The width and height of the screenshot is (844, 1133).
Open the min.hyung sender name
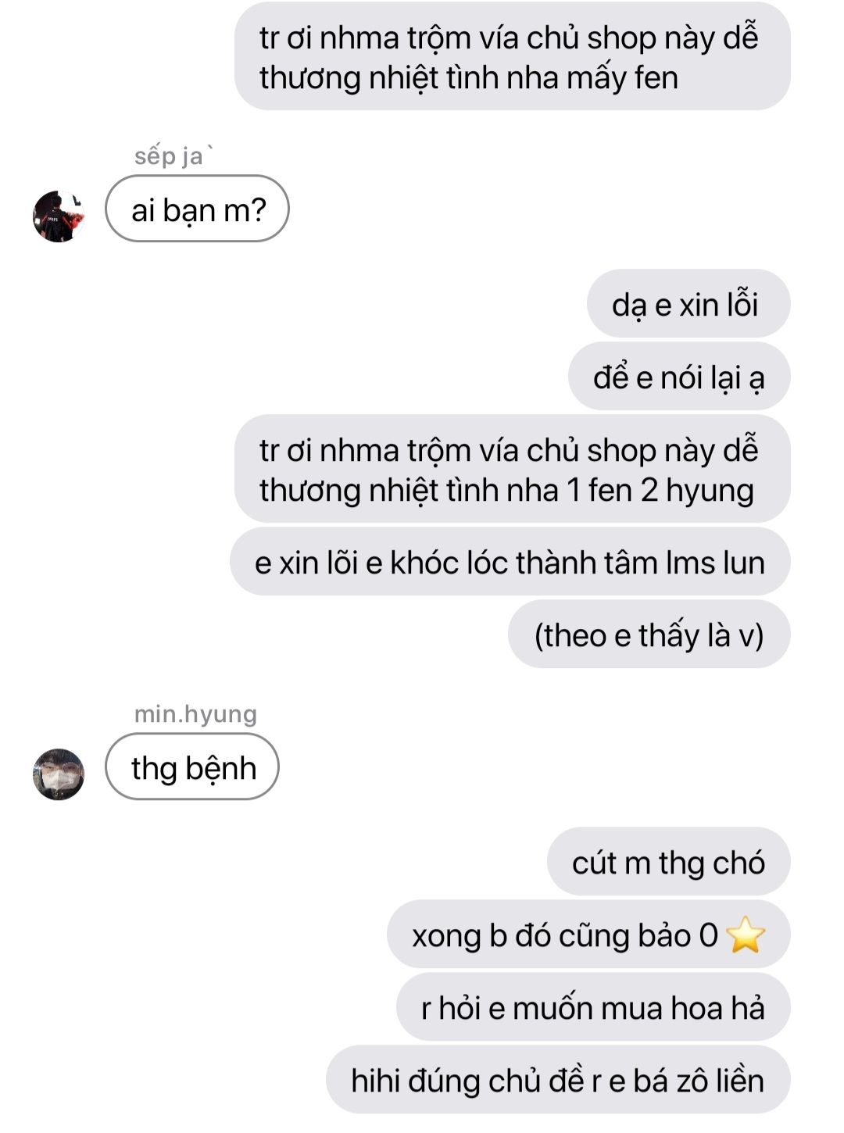click(x=195, y=713)
